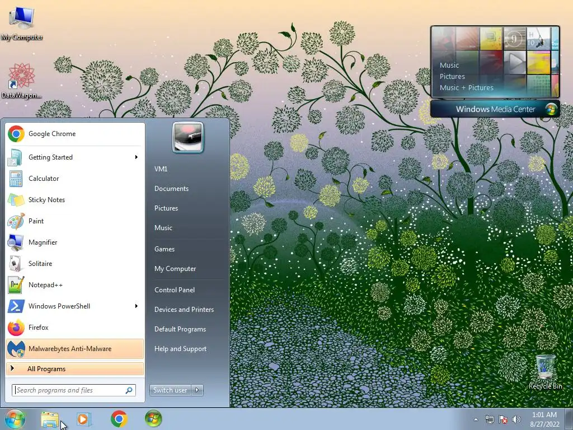Screen dimensions: 573x430
Task: Open Windows PowerShell
Action: [75, 306]
